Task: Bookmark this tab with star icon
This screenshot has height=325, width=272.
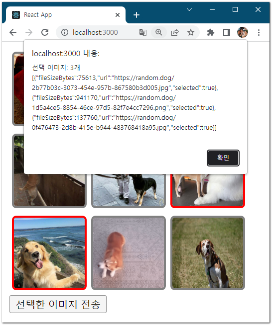Action: click(x=190, y=32)
